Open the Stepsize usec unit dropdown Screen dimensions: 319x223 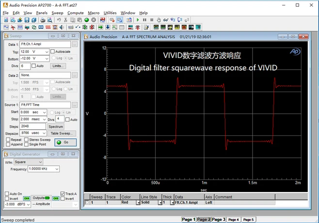coord(44,133)
